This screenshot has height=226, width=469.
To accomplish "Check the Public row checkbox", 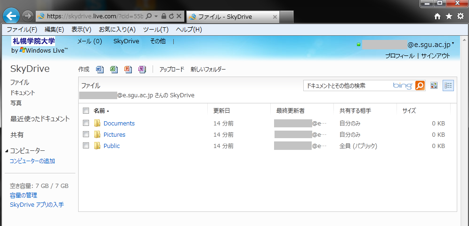I will click(86, 145).
